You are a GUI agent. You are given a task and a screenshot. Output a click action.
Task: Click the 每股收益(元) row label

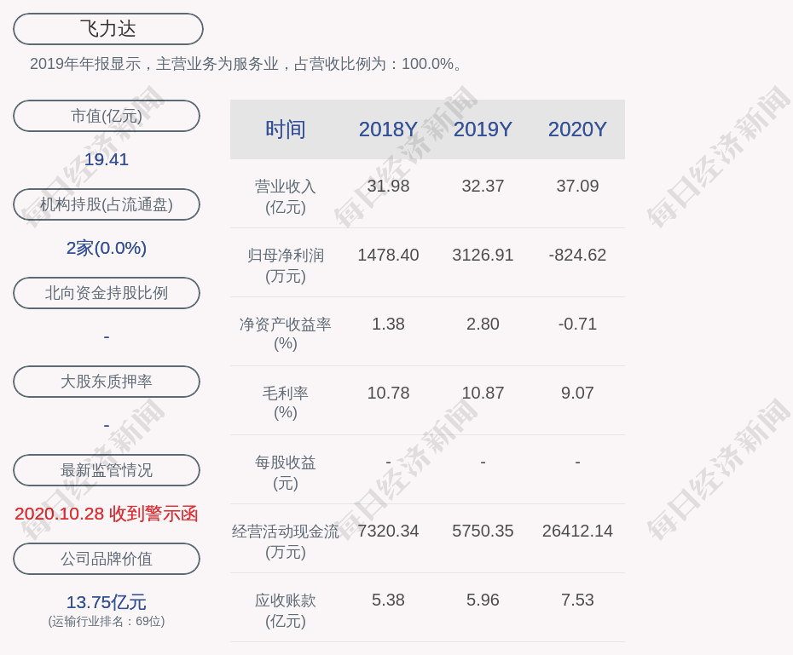click(x=286, y=473)
